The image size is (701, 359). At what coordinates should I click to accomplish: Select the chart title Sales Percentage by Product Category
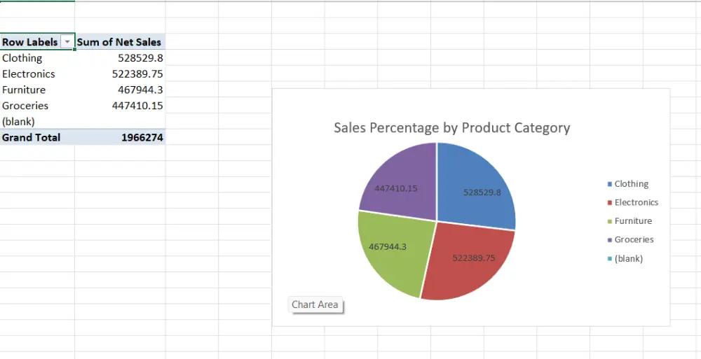451,127
